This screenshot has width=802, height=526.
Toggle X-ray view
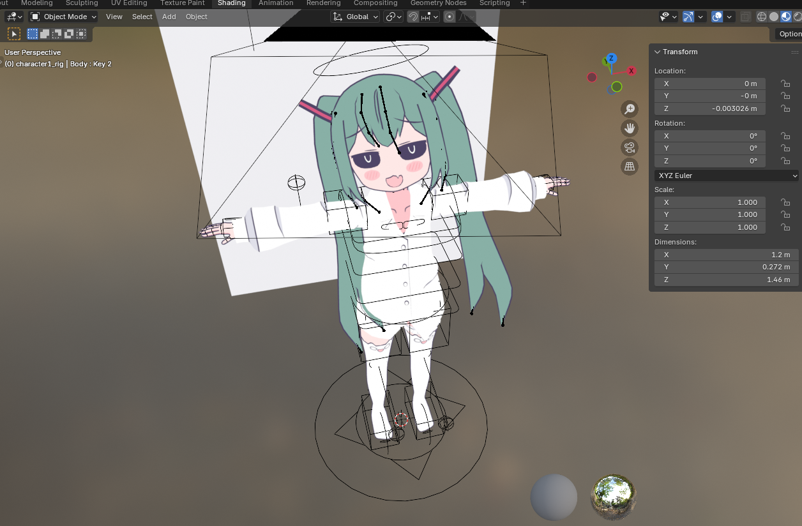pos(745,17)
